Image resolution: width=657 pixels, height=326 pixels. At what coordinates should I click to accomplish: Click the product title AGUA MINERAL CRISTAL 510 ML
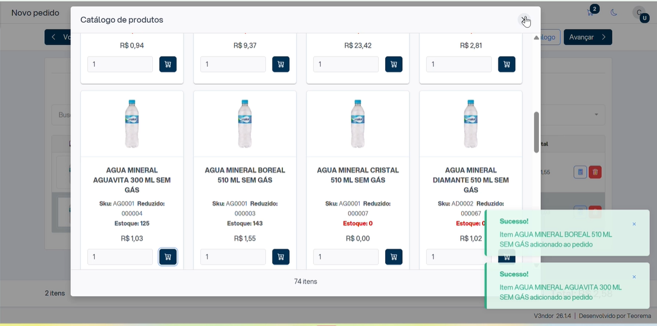point(358,175)
